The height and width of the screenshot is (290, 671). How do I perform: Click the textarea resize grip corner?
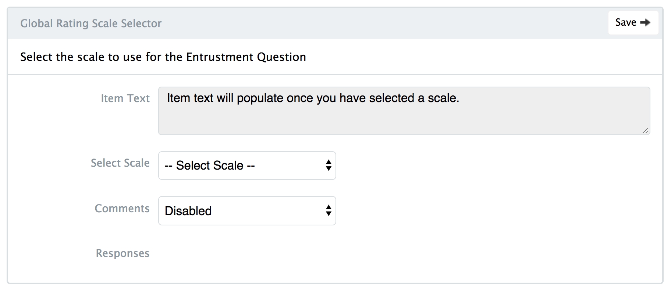646,131
